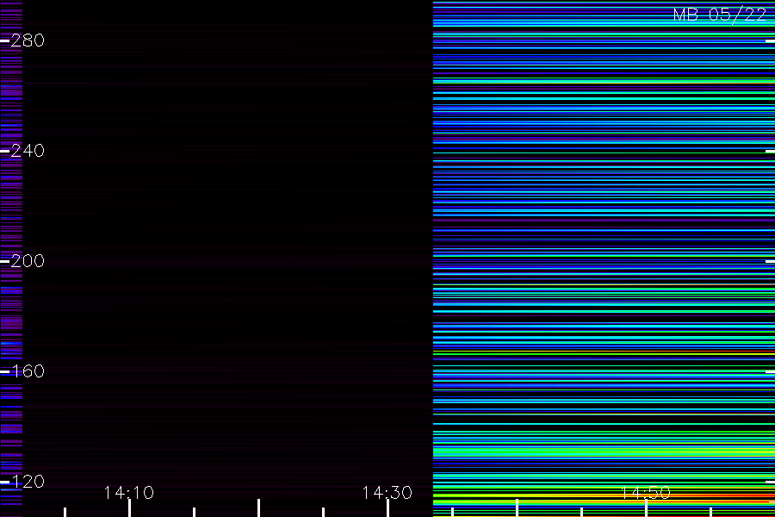This screenshot has height=517, width=775.
Task: Click the tick mark below 14:50
Action: point(646,508)
